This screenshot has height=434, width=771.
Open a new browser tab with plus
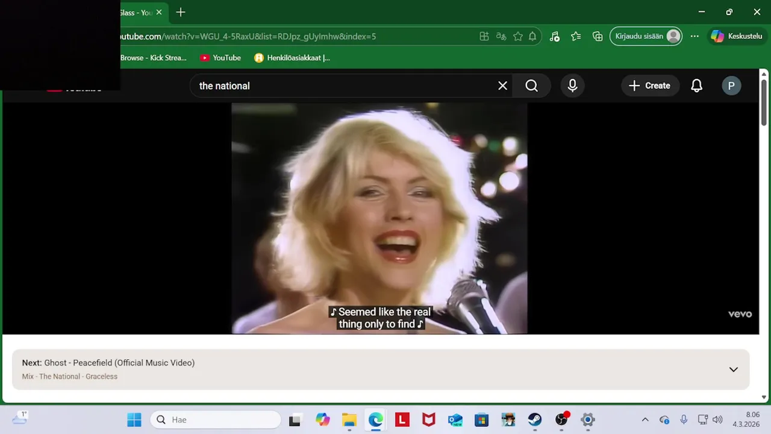click(x=181, y=12)
